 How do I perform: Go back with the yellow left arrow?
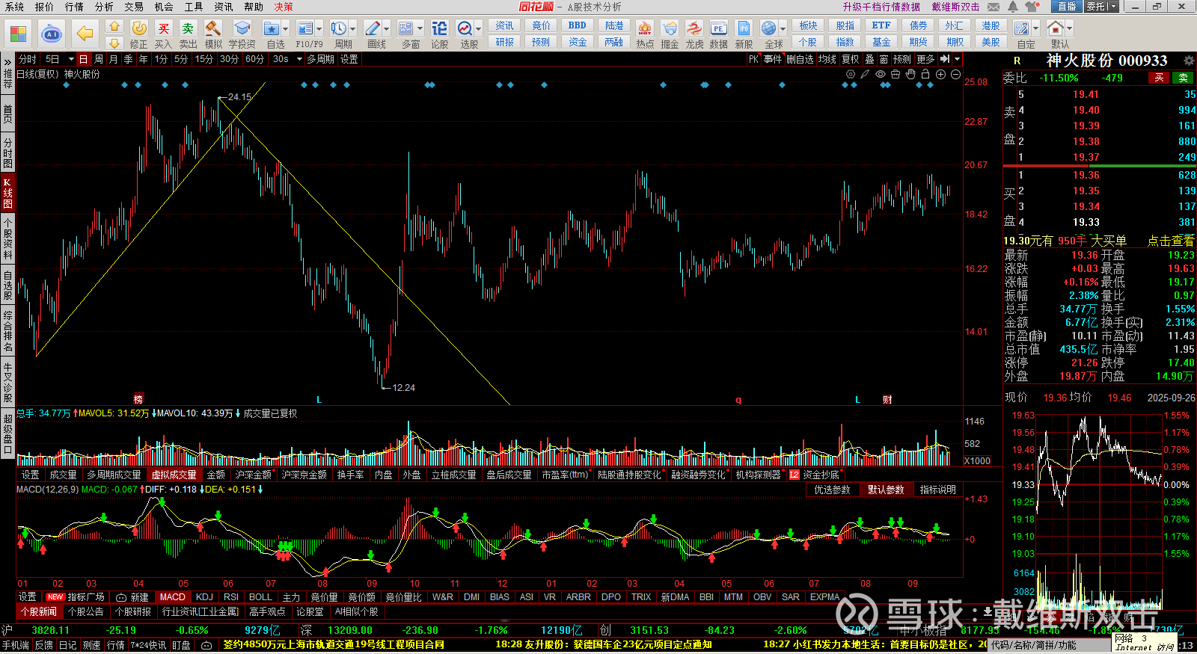85,34
